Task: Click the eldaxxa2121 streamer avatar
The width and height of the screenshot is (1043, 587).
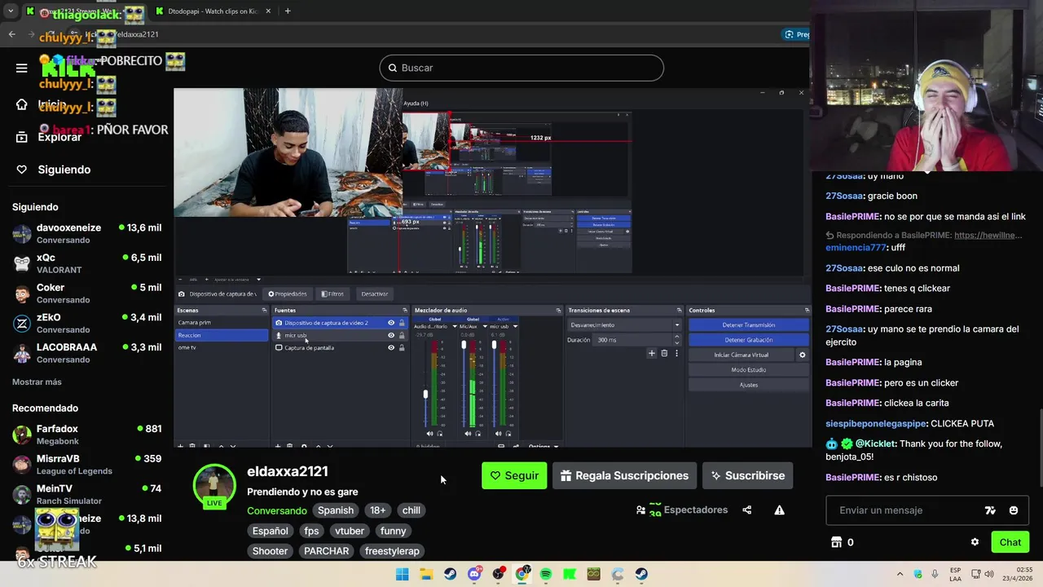Action: tap(214, 485)
